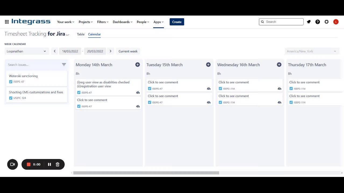Open the app switcher grid icon
Image resolution: width=344 pixels, height=193 pixels.
click(x=7, y=22)
